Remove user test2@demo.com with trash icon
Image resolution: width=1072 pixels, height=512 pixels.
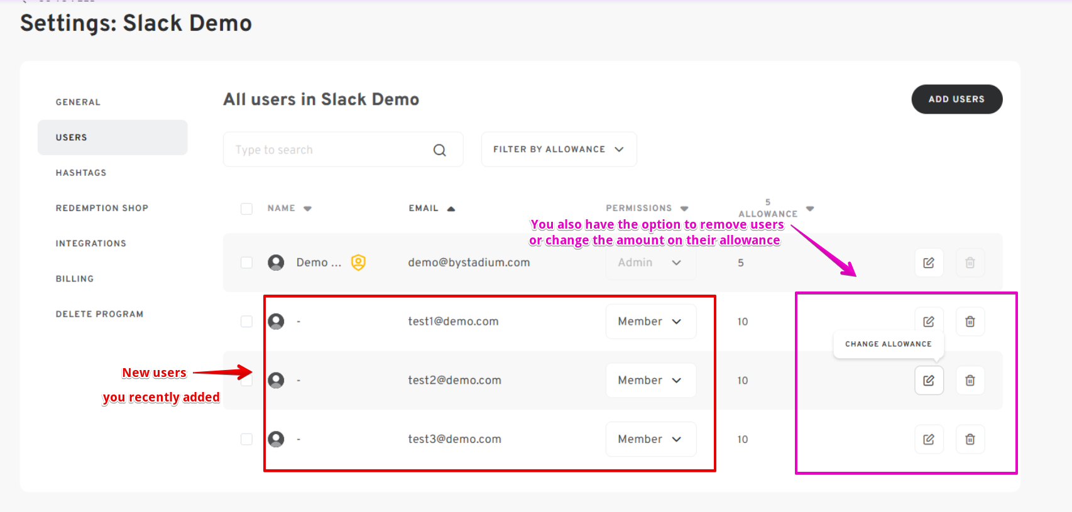[970, 380]
